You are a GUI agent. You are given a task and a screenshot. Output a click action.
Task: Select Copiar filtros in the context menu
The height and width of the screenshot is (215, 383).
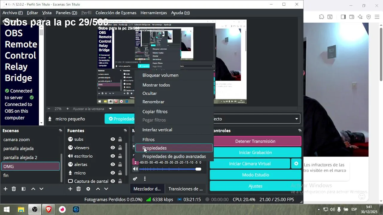tap(174, 111)
